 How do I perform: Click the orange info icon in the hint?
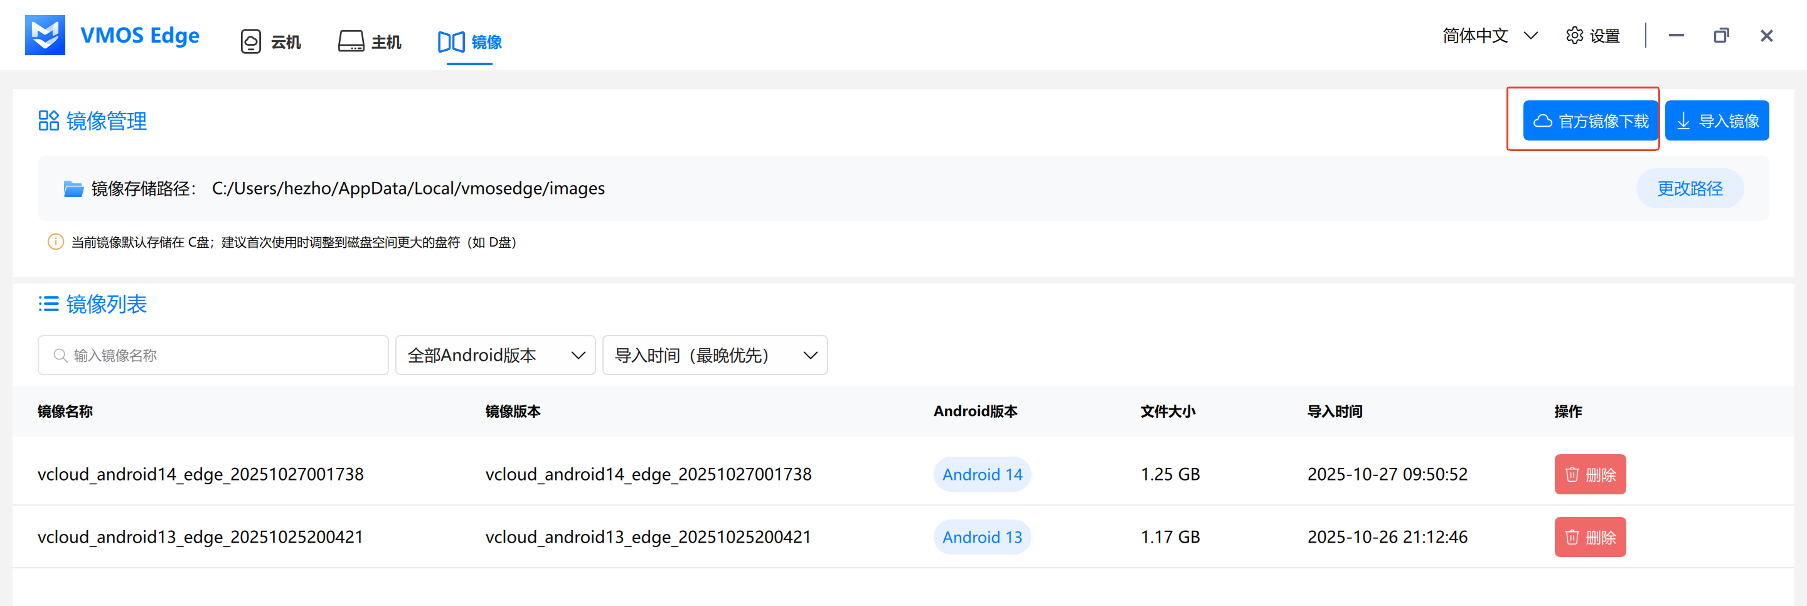point(55,242)
